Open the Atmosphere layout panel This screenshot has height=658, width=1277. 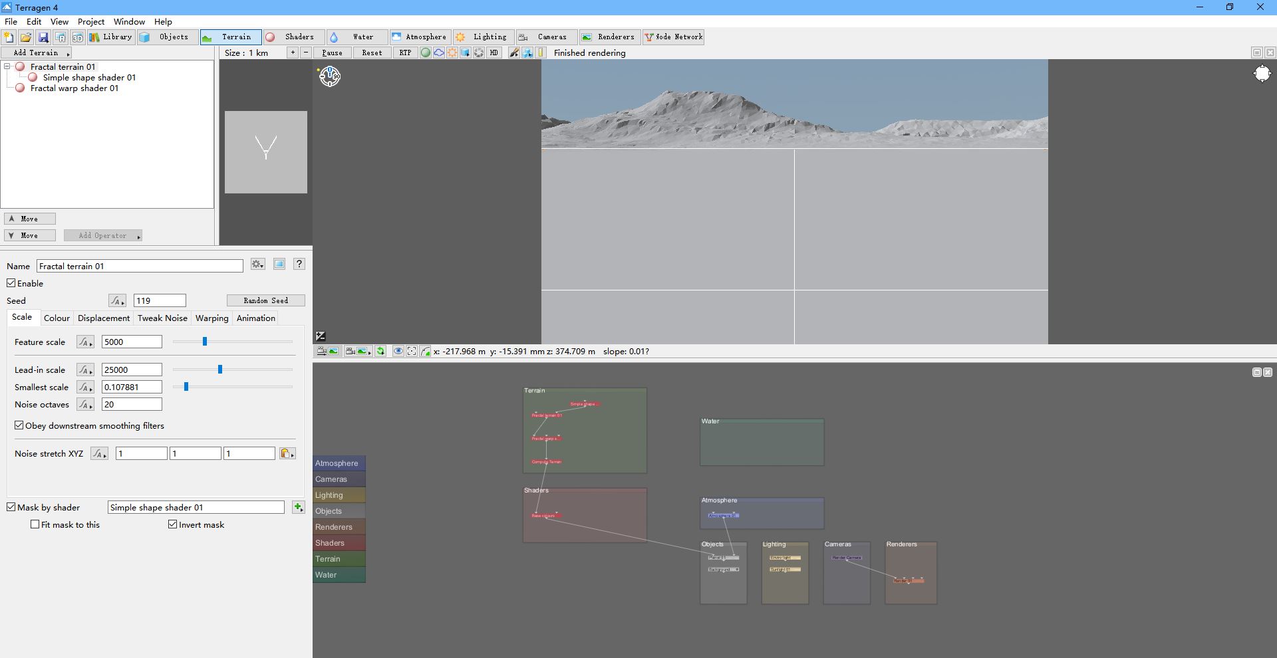point(420,37)
